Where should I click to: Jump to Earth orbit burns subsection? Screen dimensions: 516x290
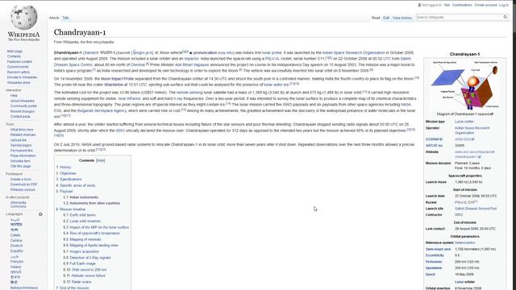coord(82,215)
